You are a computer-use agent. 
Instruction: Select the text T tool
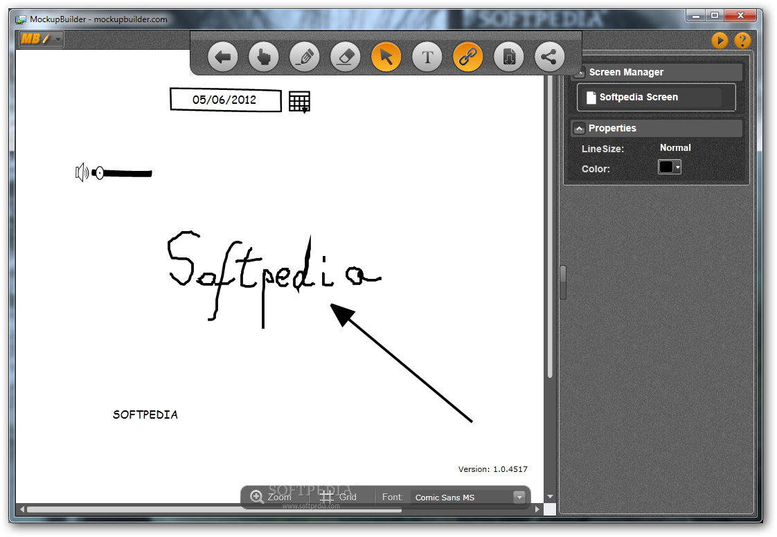pos(427,57)
